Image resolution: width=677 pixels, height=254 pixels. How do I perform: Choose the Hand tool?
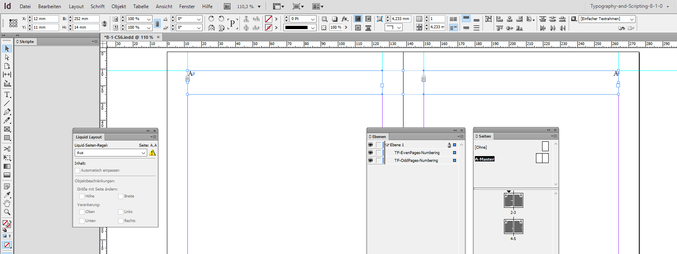click(7, 204)
